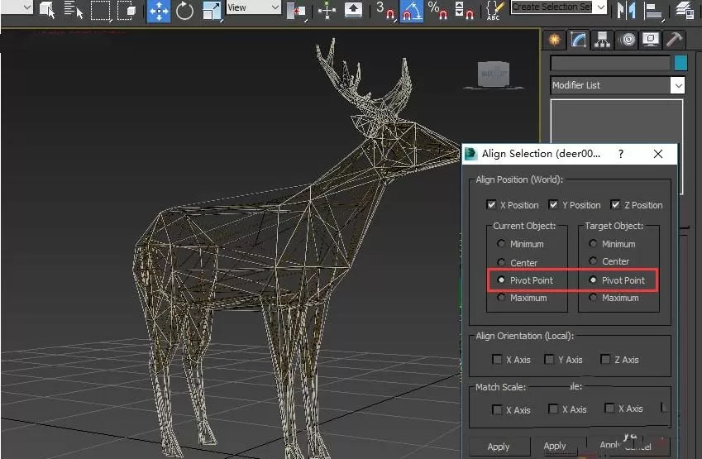
Task: Open the object color swatch
Action: pyautogui.click(x=681, y=64)
